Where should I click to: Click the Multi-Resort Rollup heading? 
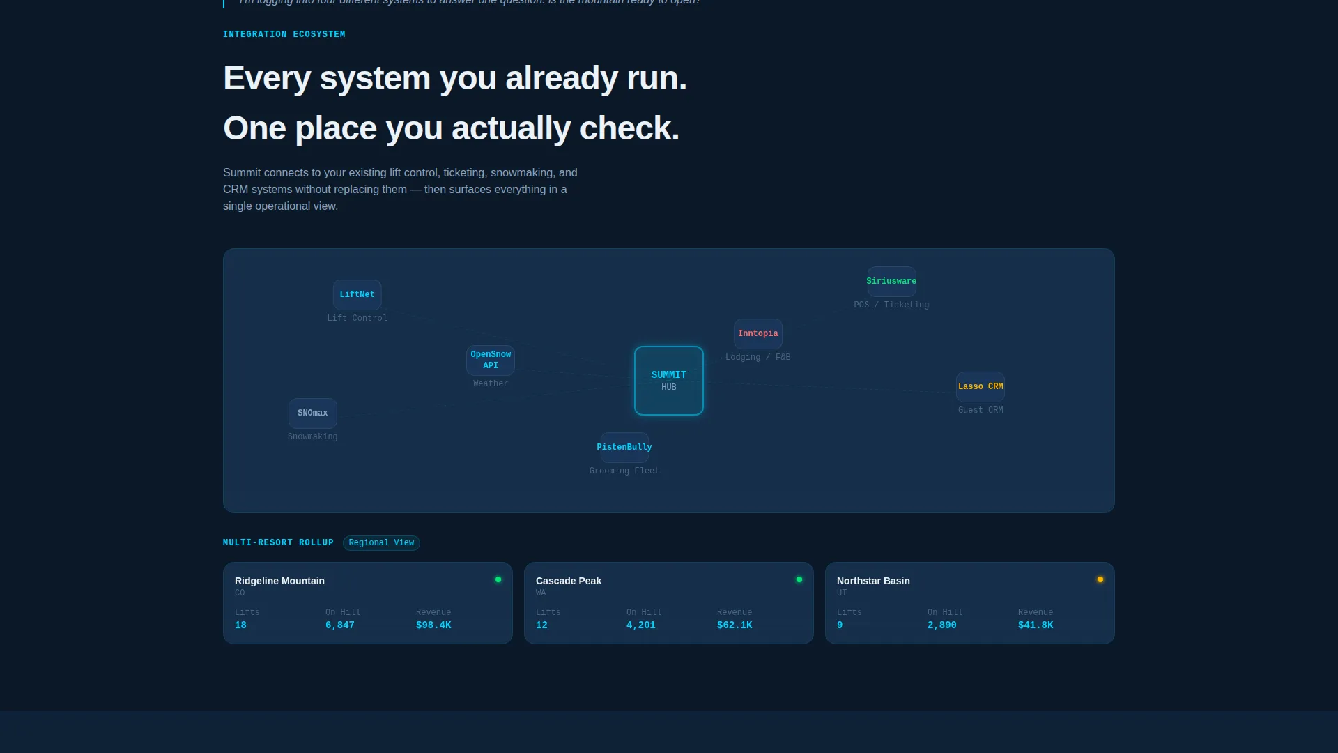[278, 542]
